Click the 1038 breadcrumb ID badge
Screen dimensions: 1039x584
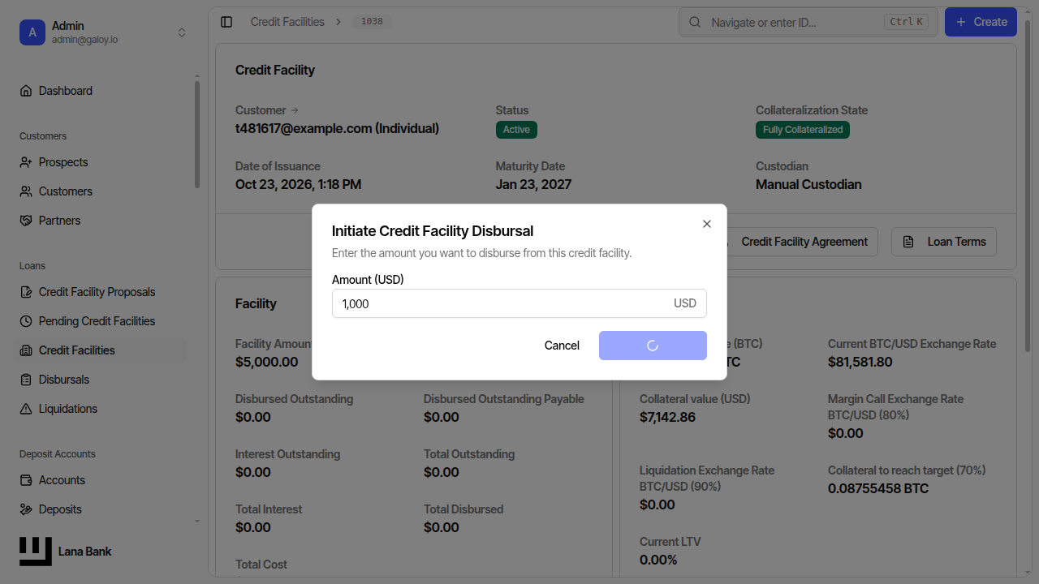click(x=372, y=22)
